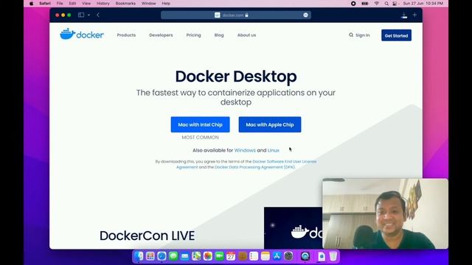
Task: Download Mac with Intel Chip
Action: [200, 124]
